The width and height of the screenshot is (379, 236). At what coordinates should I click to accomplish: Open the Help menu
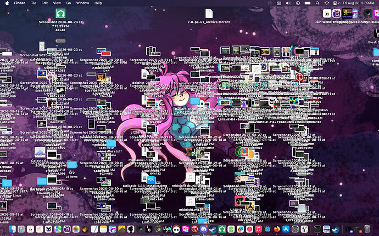pos(98,3)
